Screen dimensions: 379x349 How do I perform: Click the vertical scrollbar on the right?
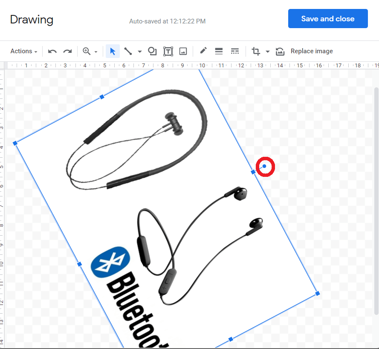pos(376,201)
